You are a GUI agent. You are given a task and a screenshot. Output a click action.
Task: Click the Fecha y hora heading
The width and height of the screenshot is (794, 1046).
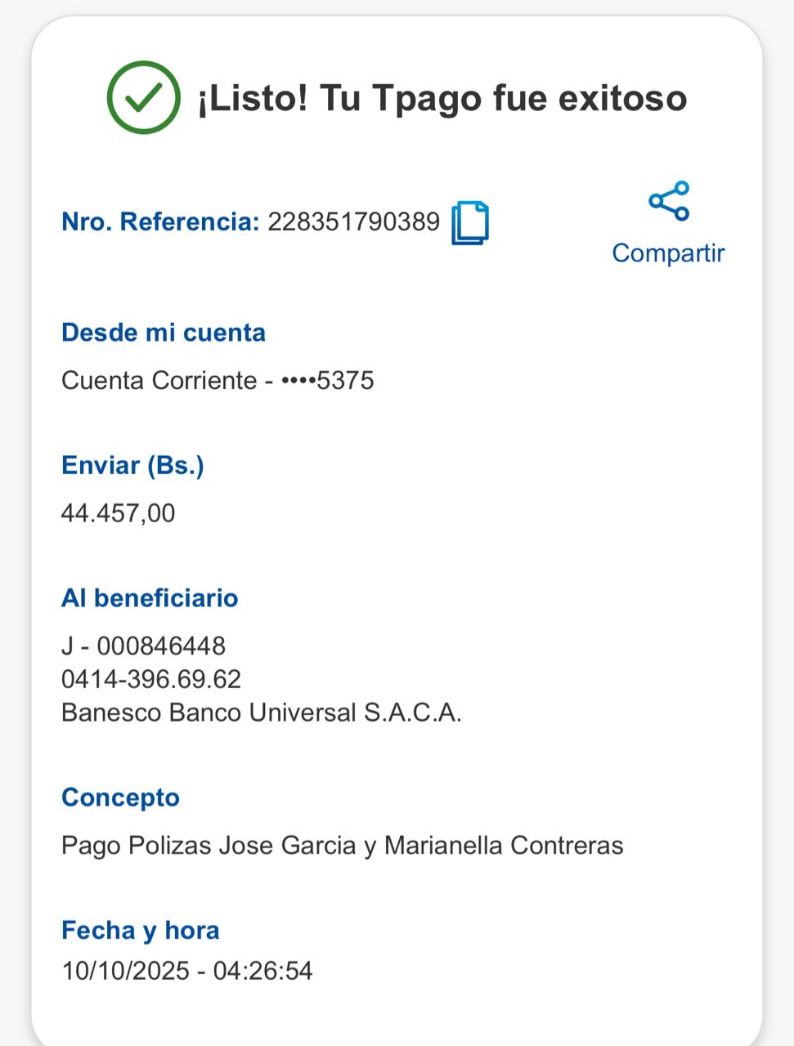click(x=141, y=930)
